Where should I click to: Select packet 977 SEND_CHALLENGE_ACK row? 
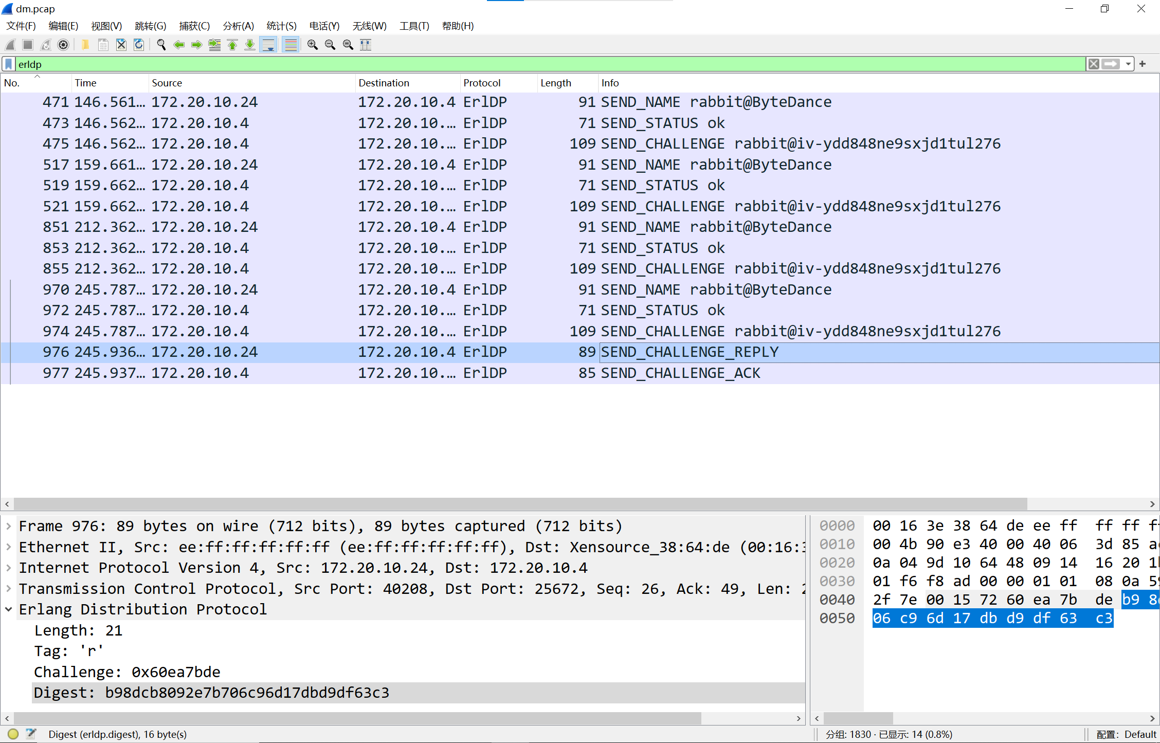click(x=579, y=373)
